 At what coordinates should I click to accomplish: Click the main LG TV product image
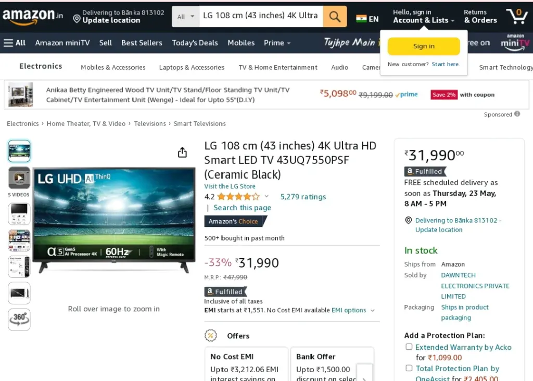click(114, 220)
